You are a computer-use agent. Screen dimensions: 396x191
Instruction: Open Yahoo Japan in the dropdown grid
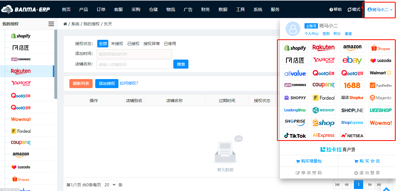pyautogui.click(x=323, y=60)
